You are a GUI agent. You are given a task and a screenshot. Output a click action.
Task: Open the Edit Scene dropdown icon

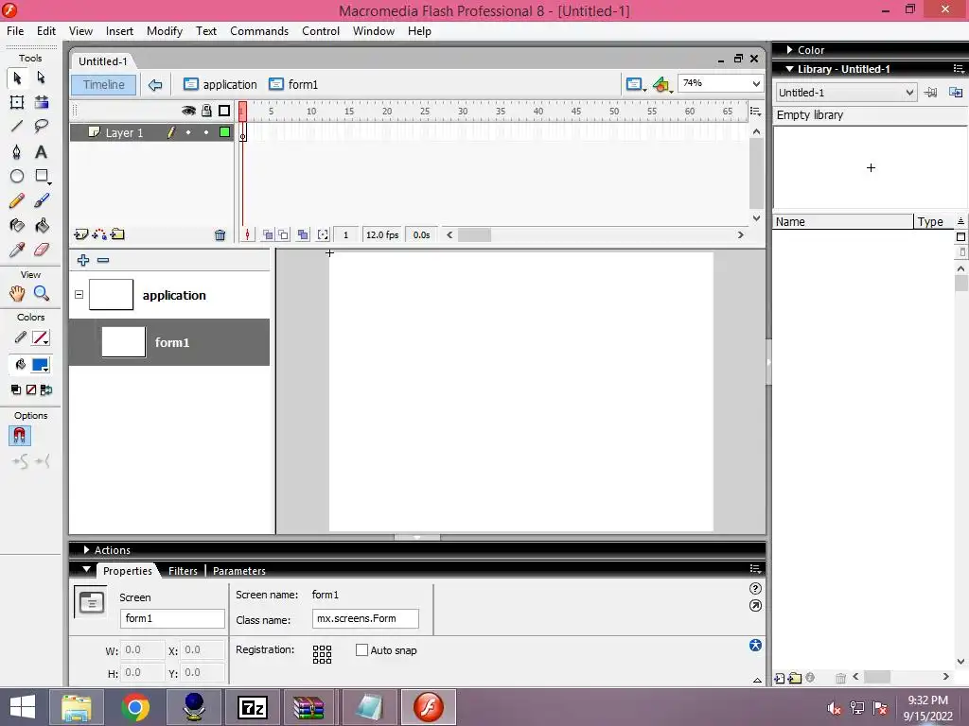tap(635, 84)
